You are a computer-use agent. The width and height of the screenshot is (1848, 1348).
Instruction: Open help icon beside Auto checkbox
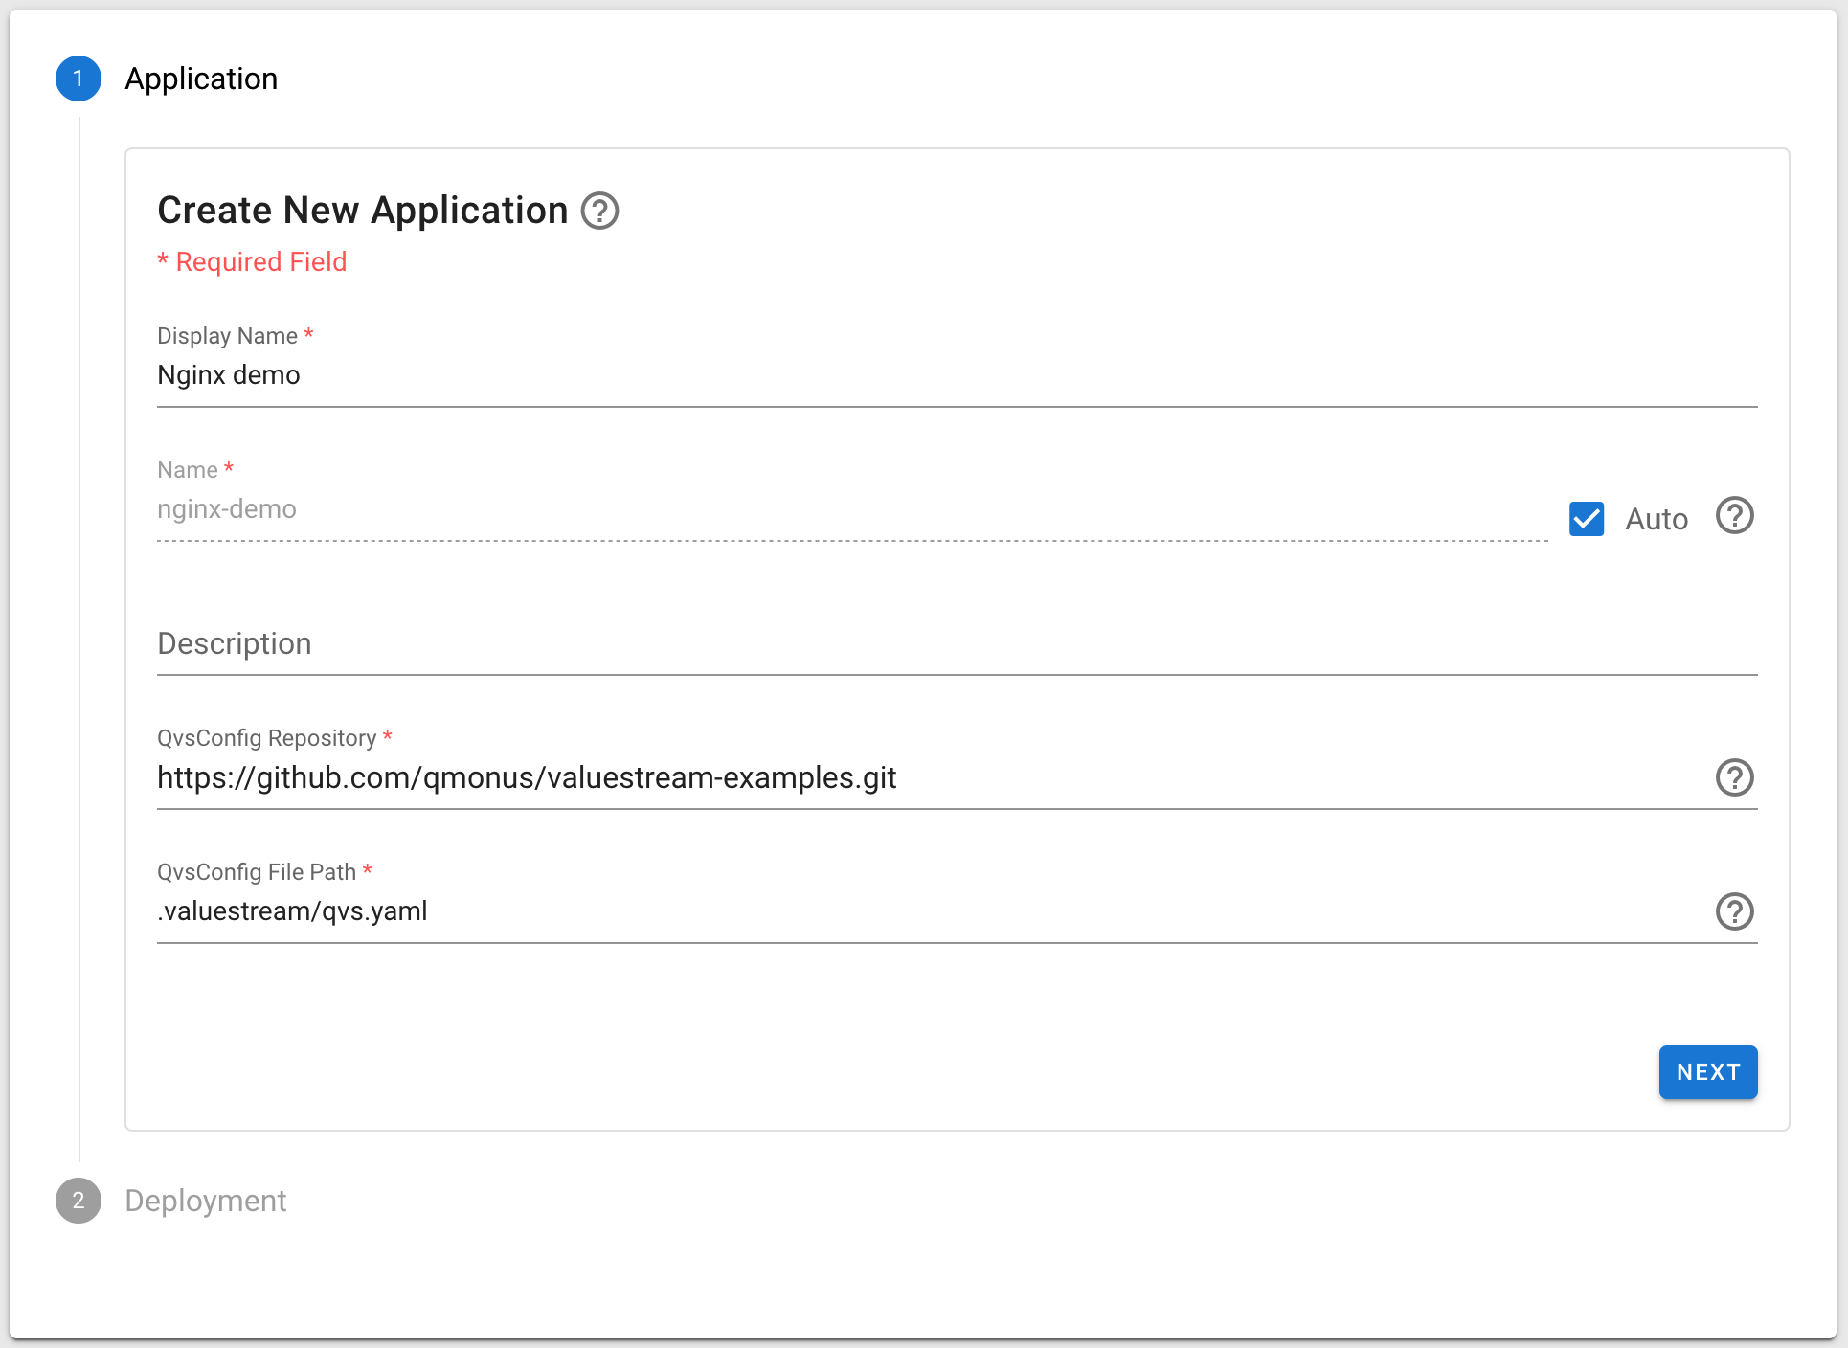[1734, 516]
